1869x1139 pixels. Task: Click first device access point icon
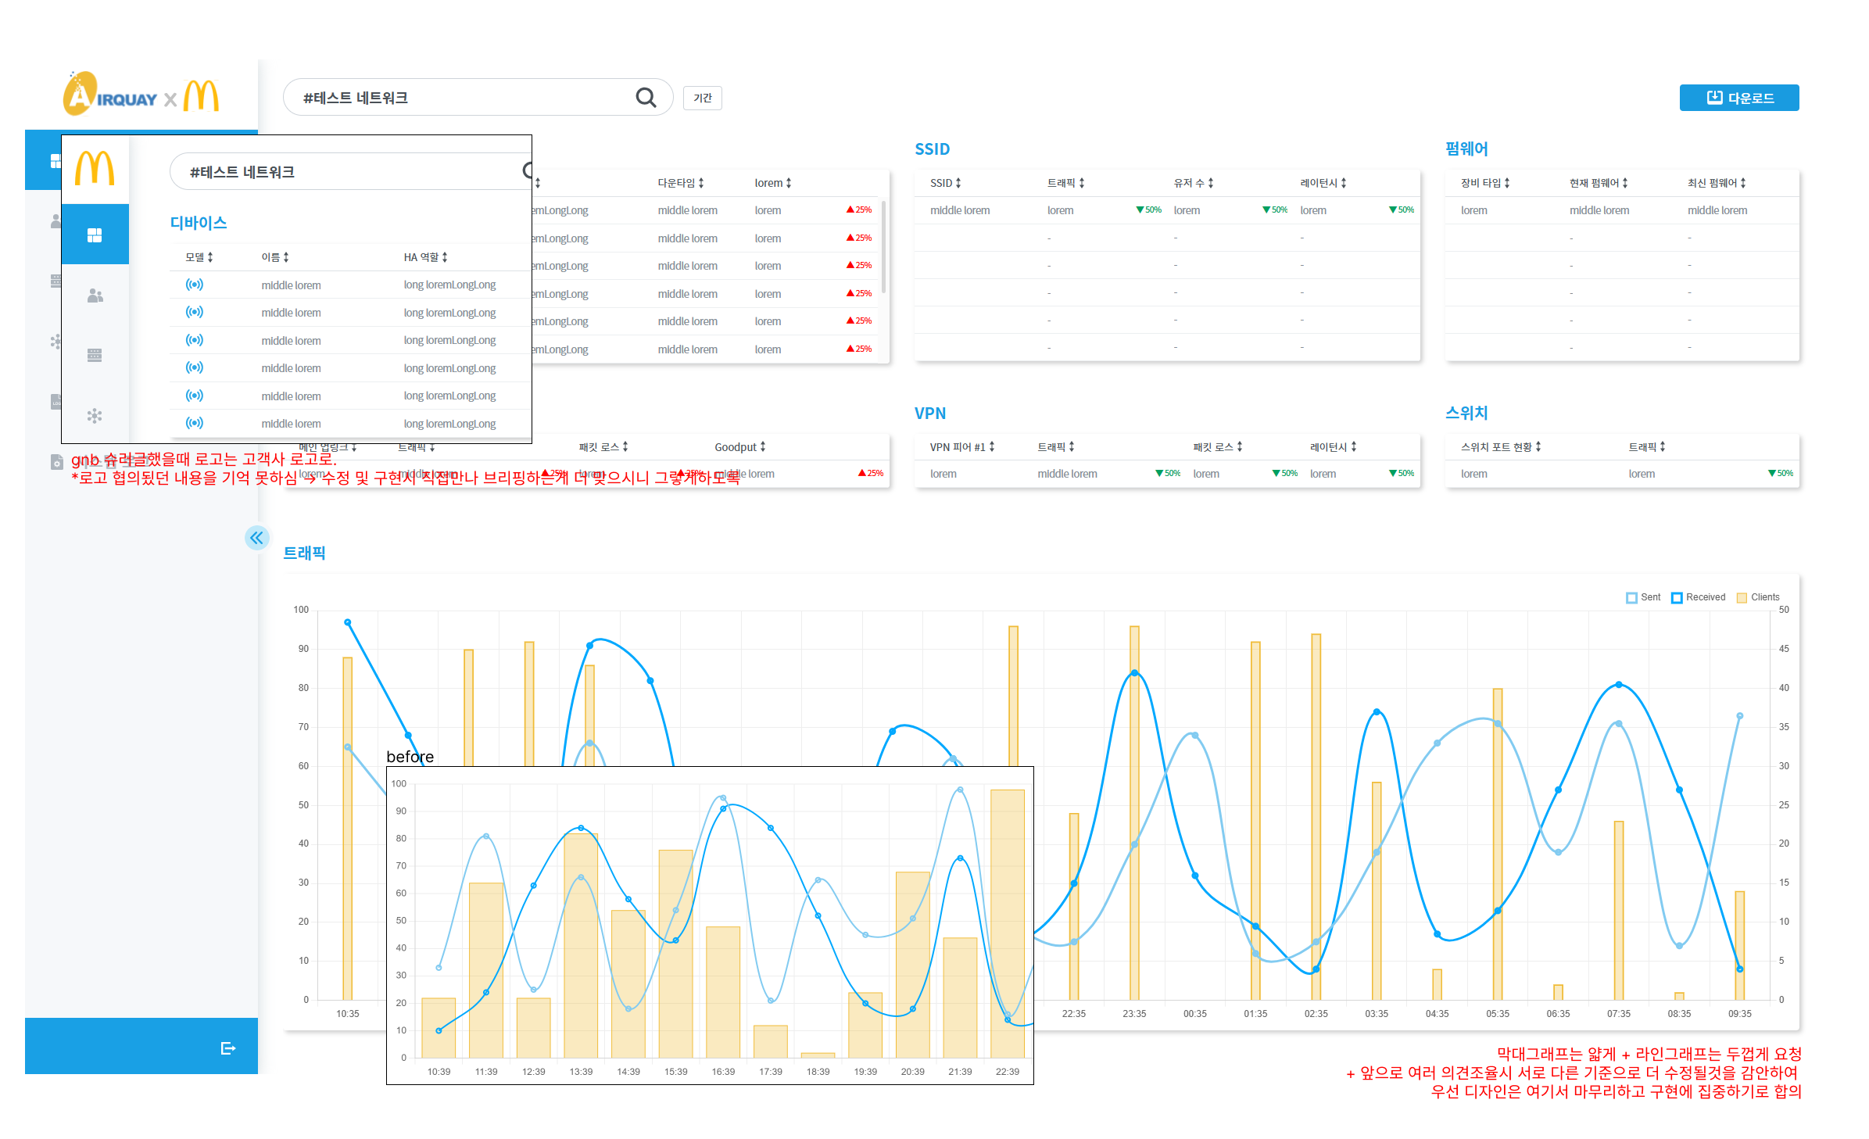point(195,285)
